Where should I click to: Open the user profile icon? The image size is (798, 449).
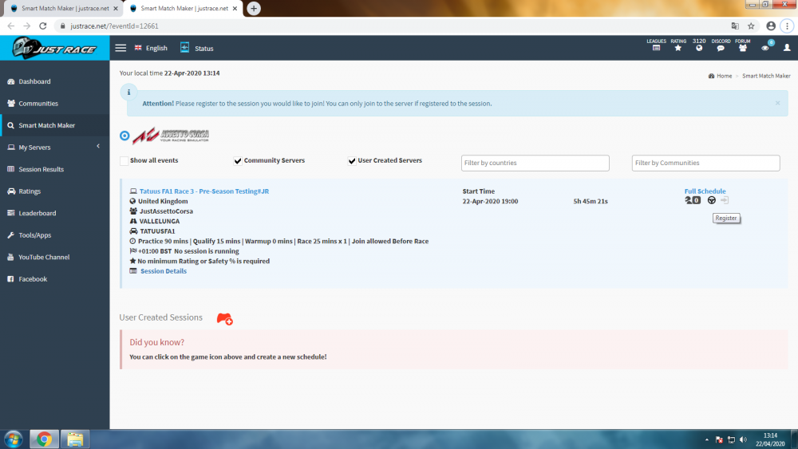pos(787,47)
